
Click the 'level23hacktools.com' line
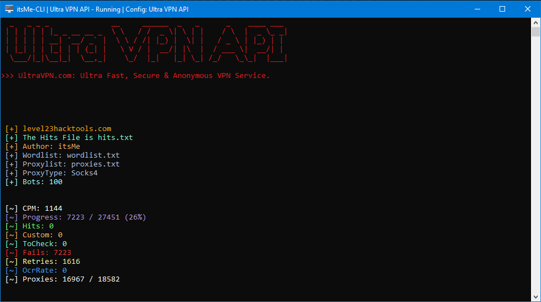point(59,129)
